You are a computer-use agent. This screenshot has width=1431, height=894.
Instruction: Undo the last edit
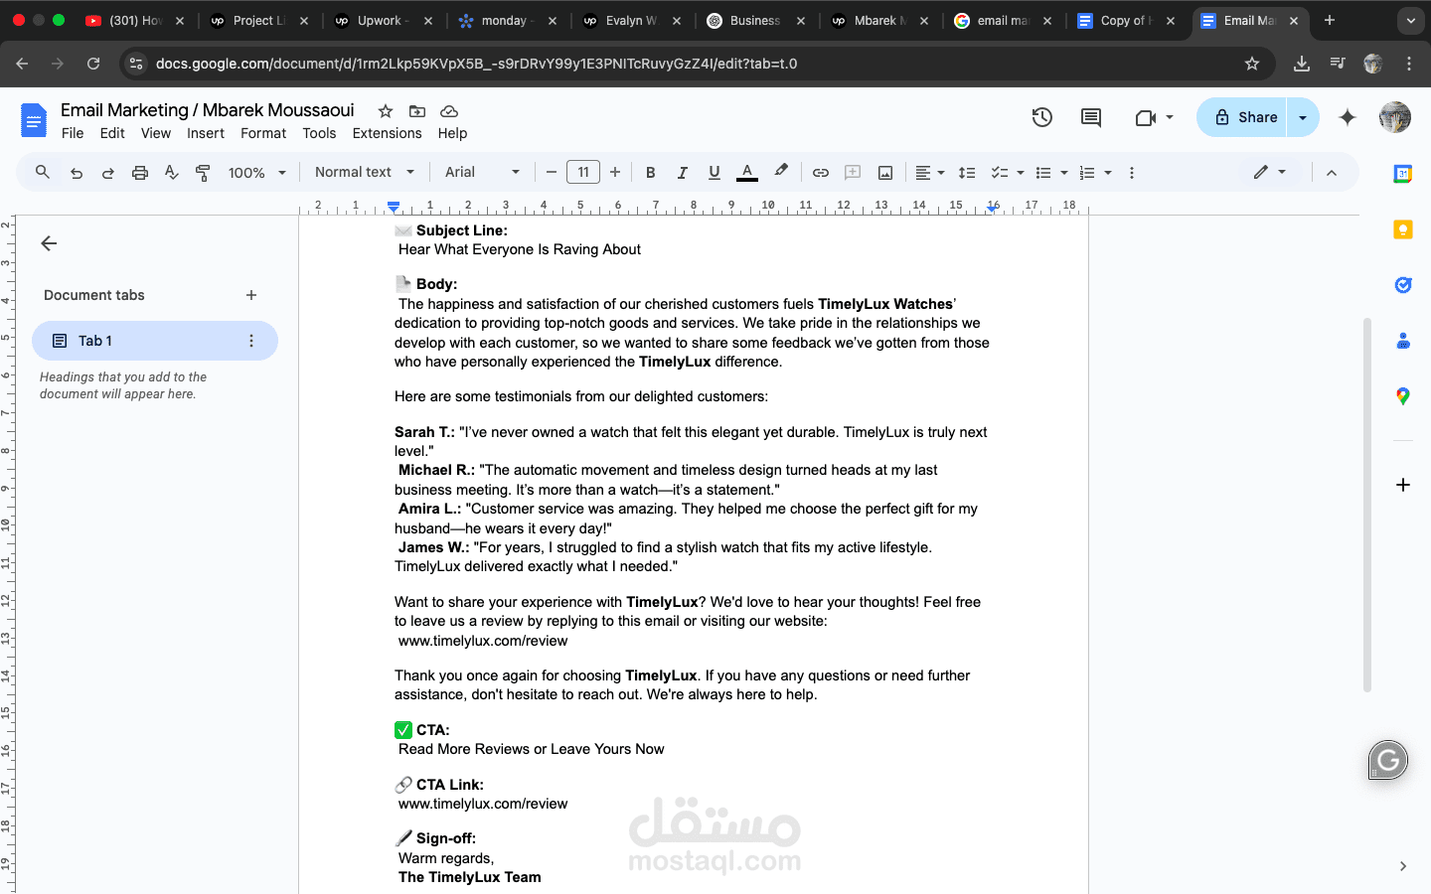point(77,173)
